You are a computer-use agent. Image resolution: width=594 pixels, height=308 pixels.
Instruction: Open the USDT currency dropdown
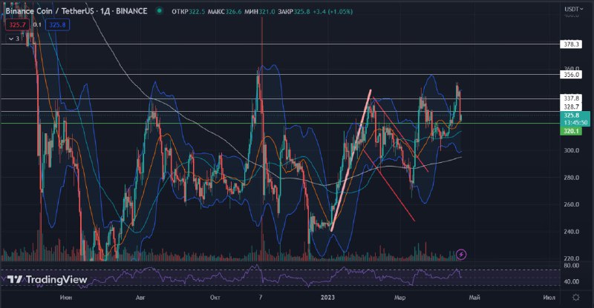[x=573, y=9]
